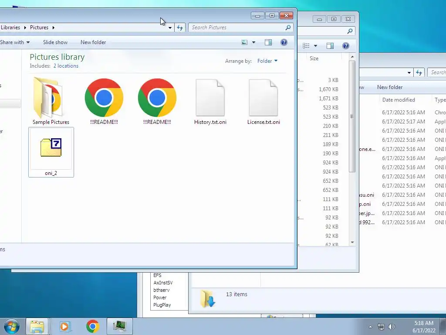Open view options dropdown in middle window
This screenshot has height=335, width=446.
[315, 46]
